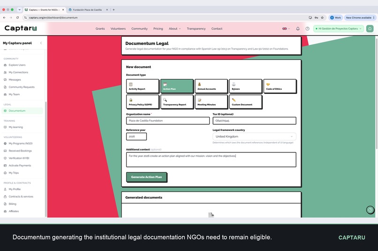
Task: Click the Organization name input field
Action: (168, 121)
